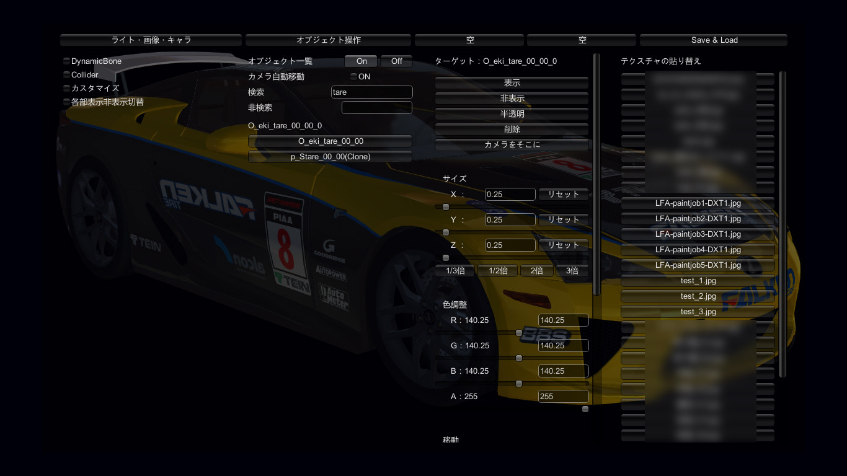The width and height of the screenshot is (847, 476).
Task: Apply texture test_3.jpg
Action: 698,312
